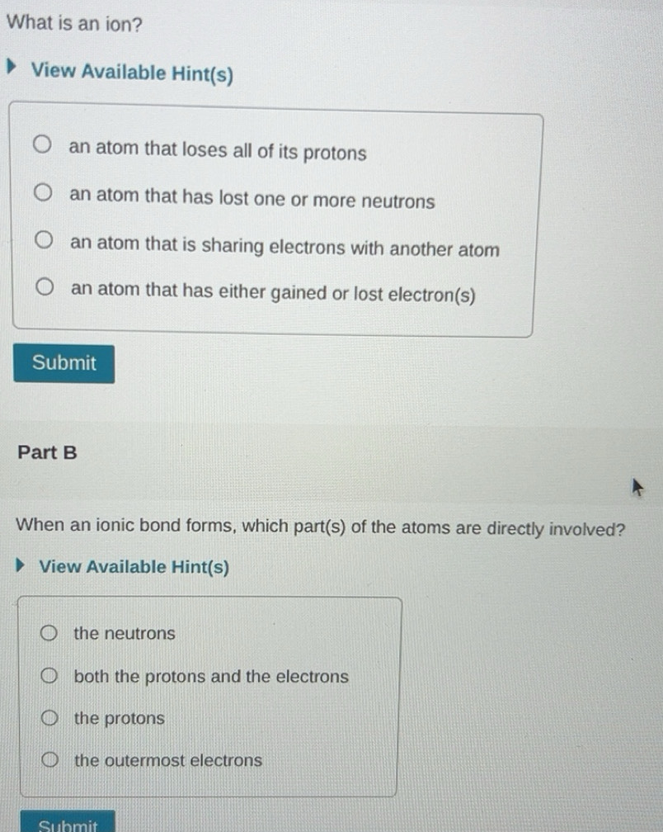The height and width of the screenshot is (832, 663).
Task: Click the 'Part B' section heading
Action: point(47,452)
